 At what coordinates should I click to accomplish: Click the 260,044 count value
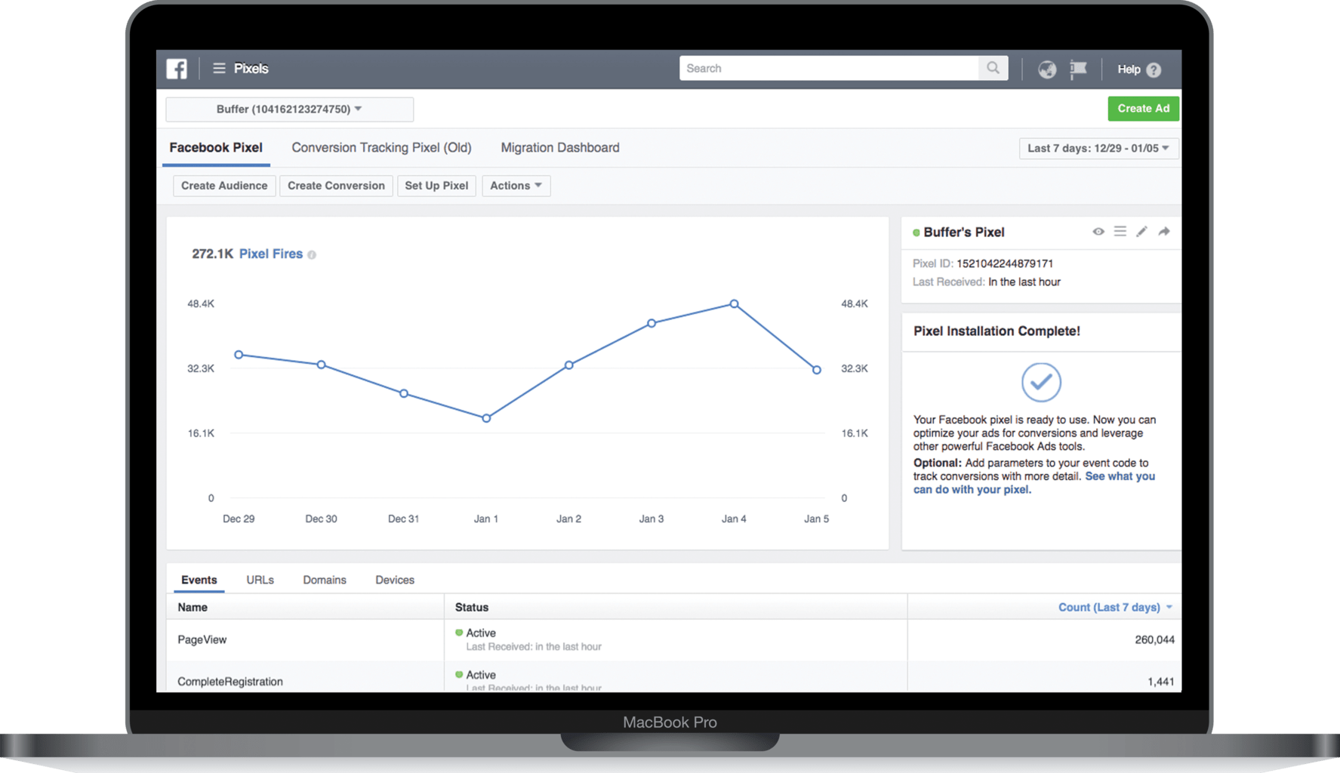1154,639
